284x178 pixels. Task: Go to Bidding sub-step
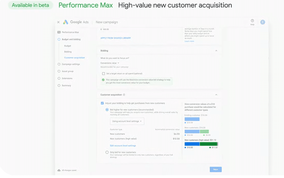(x=68, y=52)
